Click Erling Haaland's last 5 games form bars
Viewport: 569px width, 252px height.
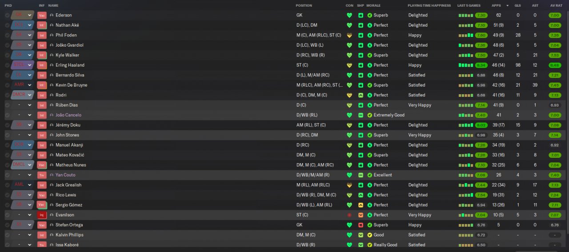pos(466,65)
